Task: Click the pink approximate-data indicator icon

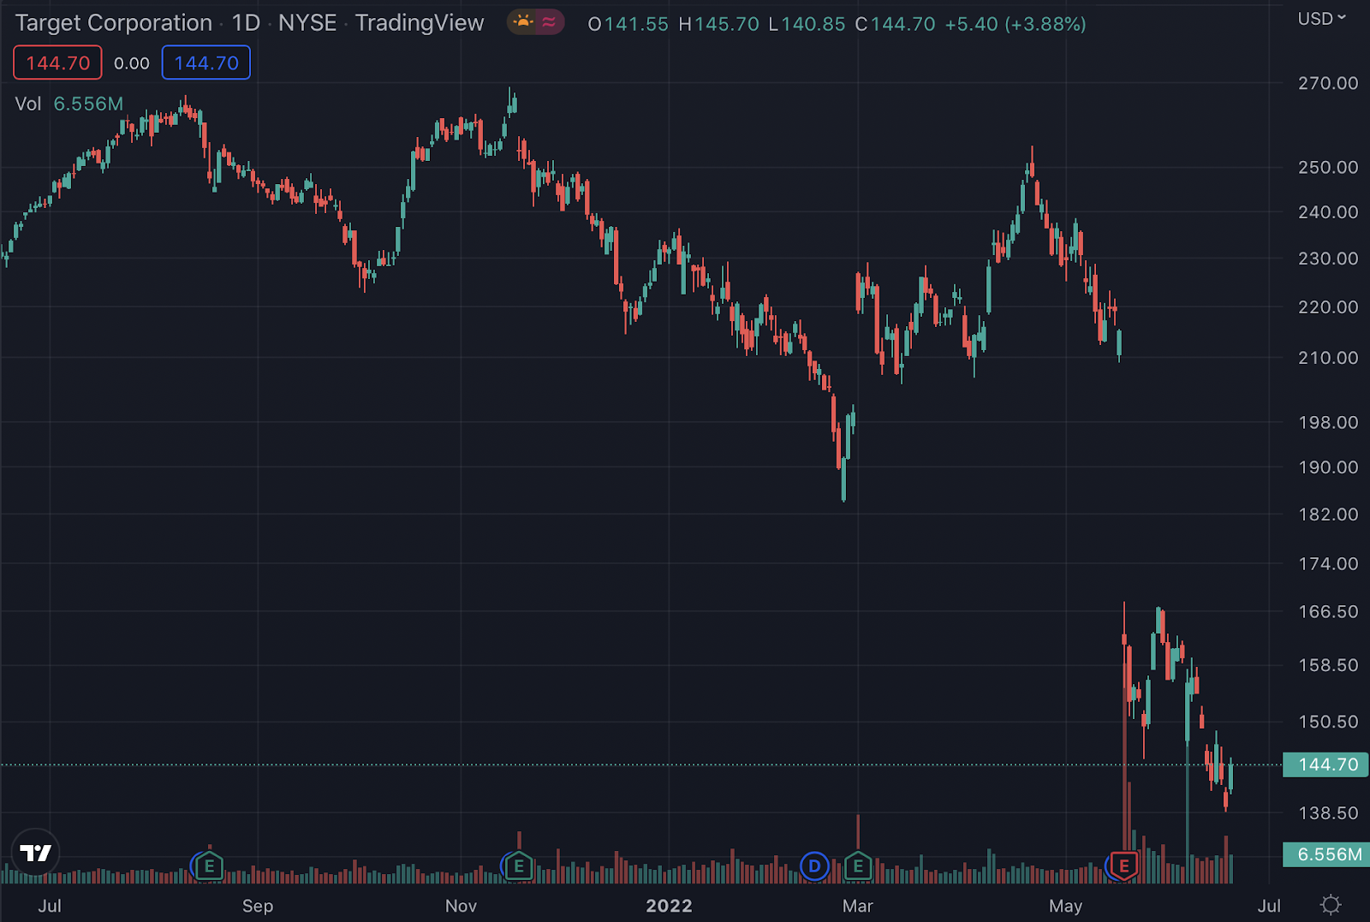Action: click(x=549, y=22)
